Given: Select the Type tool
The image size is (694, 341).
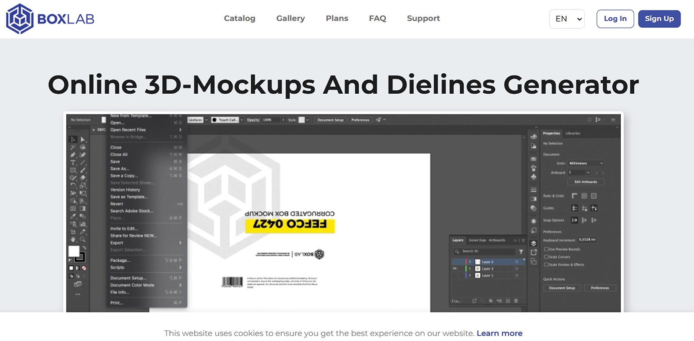Looking at the screenshot, I should (x=73, y=163).
